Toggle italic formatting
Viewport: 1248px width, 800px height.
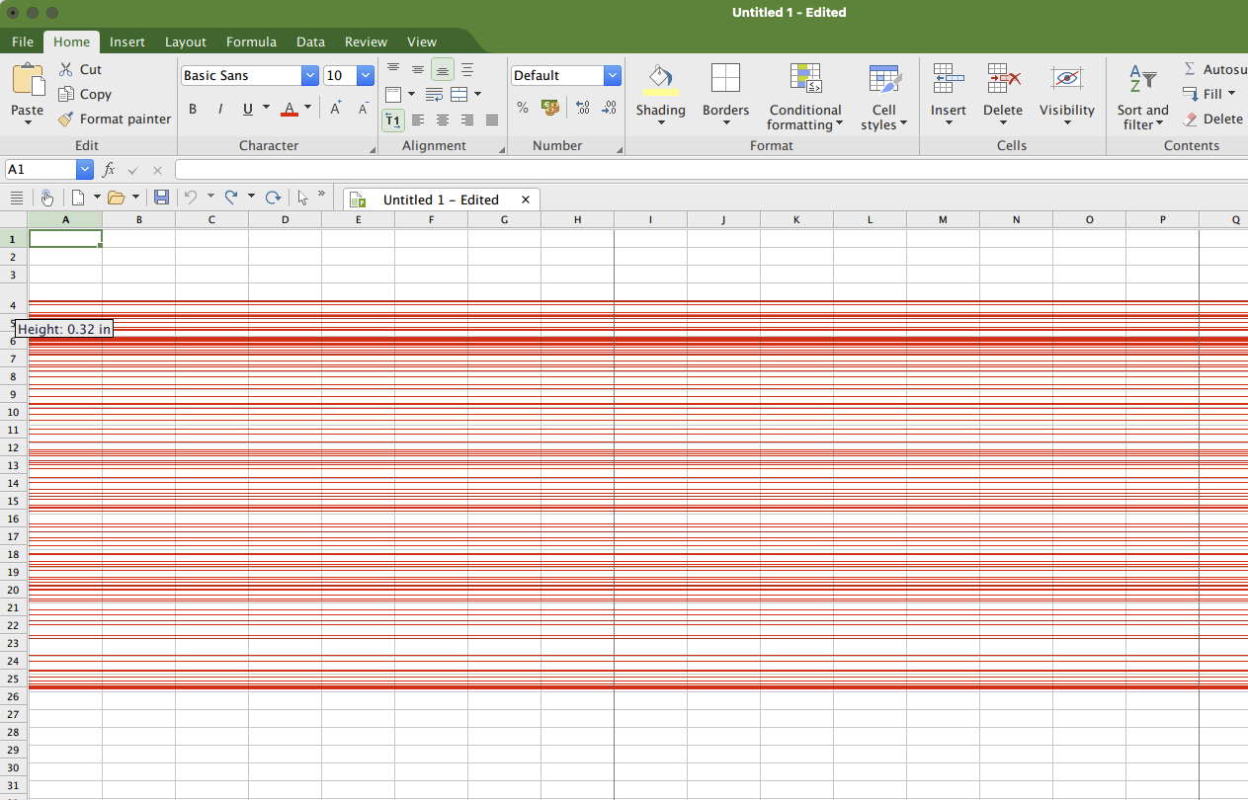[219, 109]
